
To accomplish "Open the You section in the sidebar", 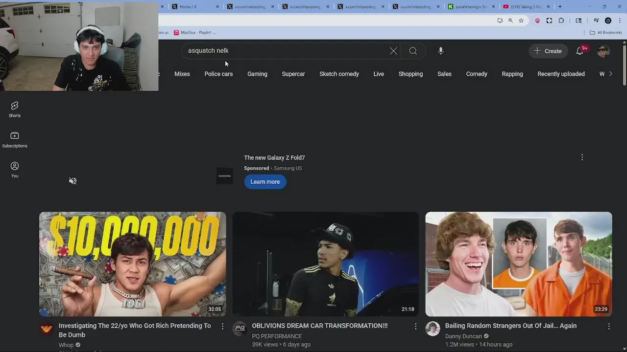I will click(15, 170).
